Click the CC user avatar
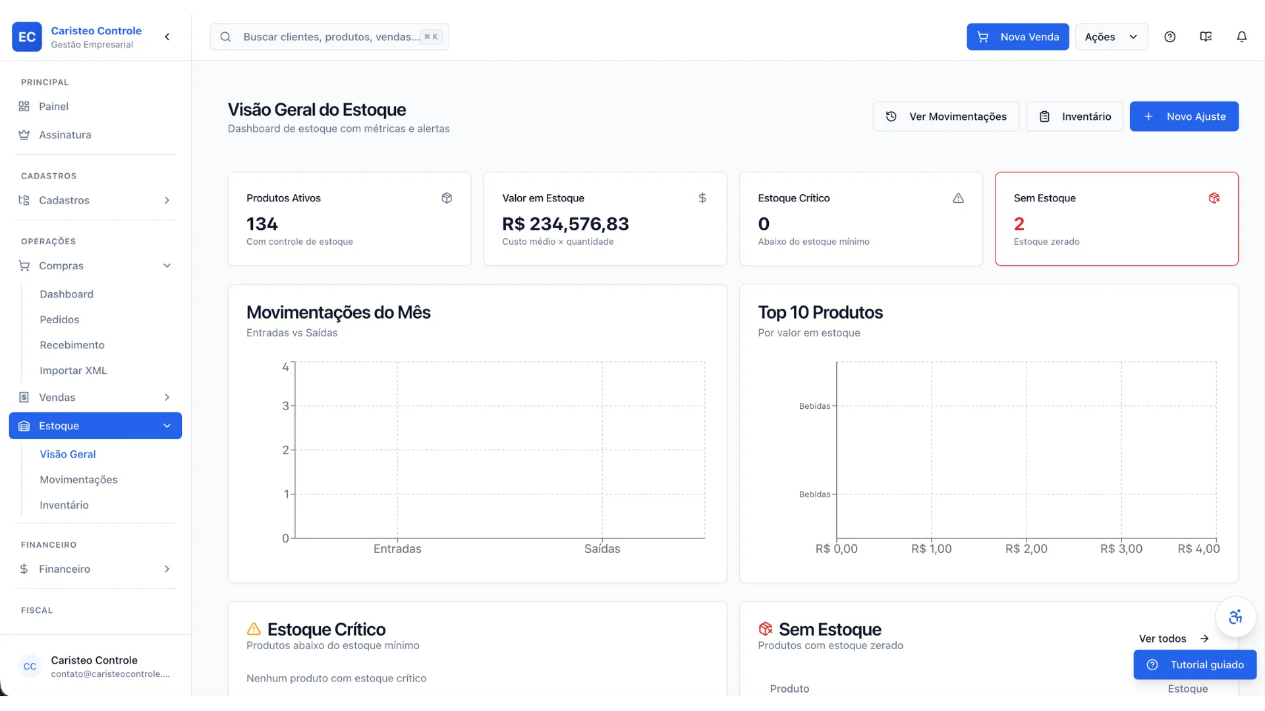Image resolution: width=1265 pixels, height=711 pixels. pyautogui.click(x=30, y=666)
